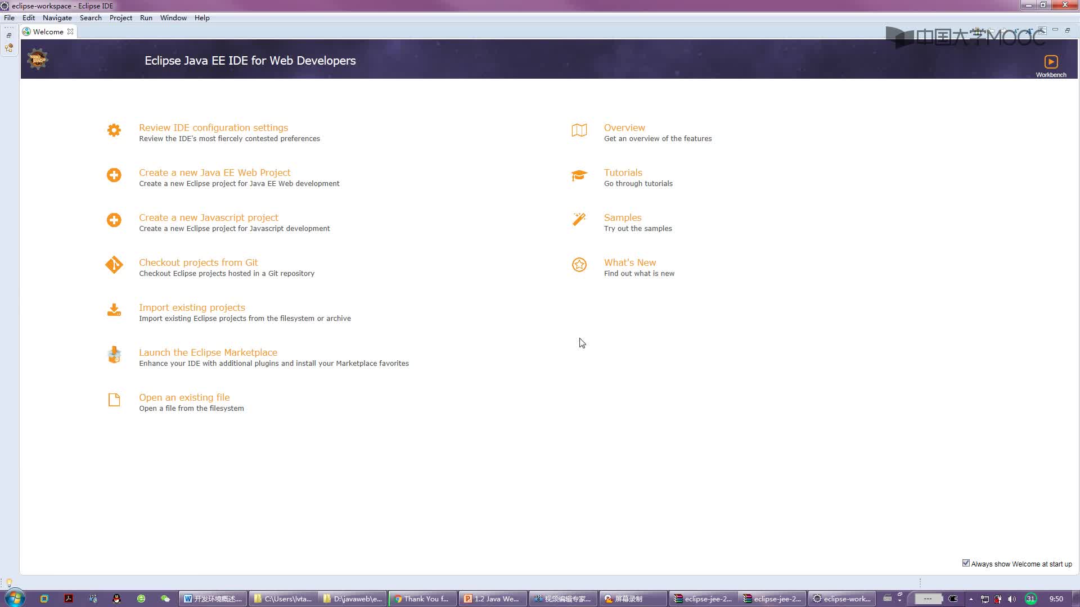This screenshot has height=607, width=1080.
Task: Click the Eclipse logo in welcome banner
Action: point(38,58)
